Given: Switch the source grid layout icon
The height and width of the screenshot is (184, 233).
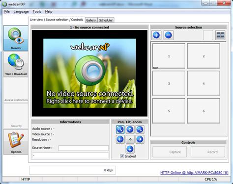Looking at the screenshot, I should [220, 35].
